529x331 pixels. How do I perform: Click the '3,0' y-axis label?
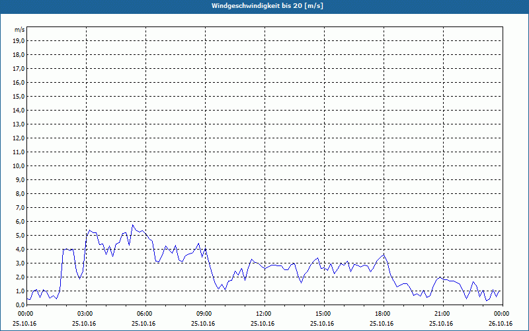(20, 263)
